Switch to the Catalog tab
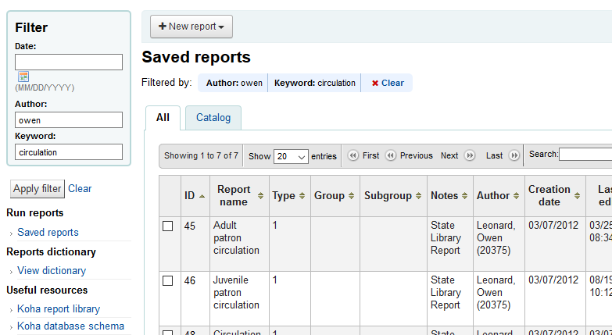This screenshot has width=612, height=335. point(213,118)
